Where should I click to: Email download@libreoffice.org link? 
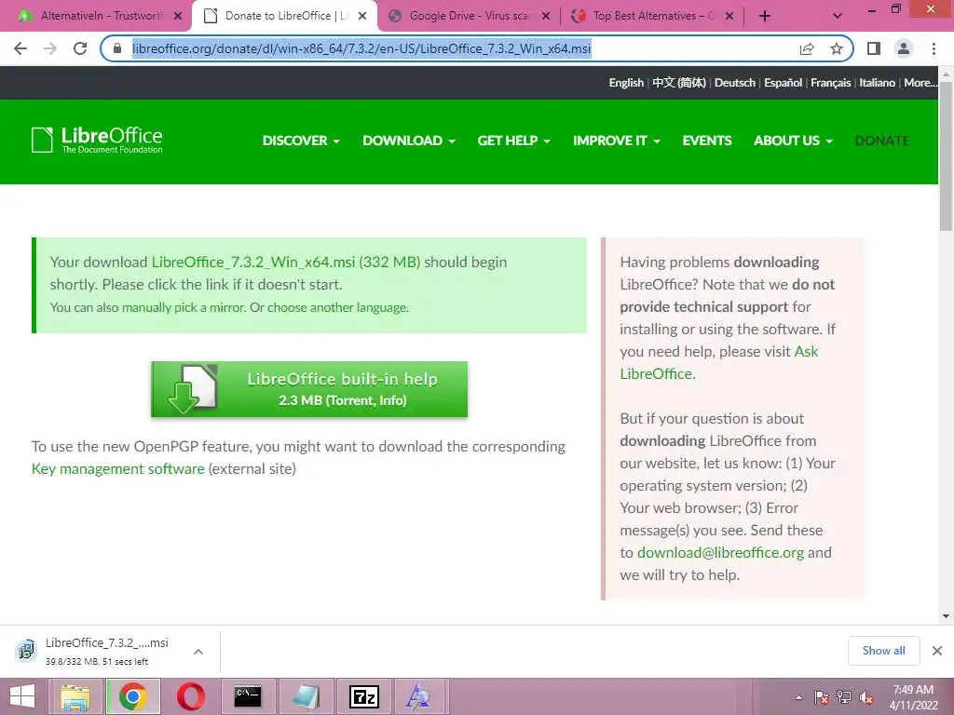720,553
